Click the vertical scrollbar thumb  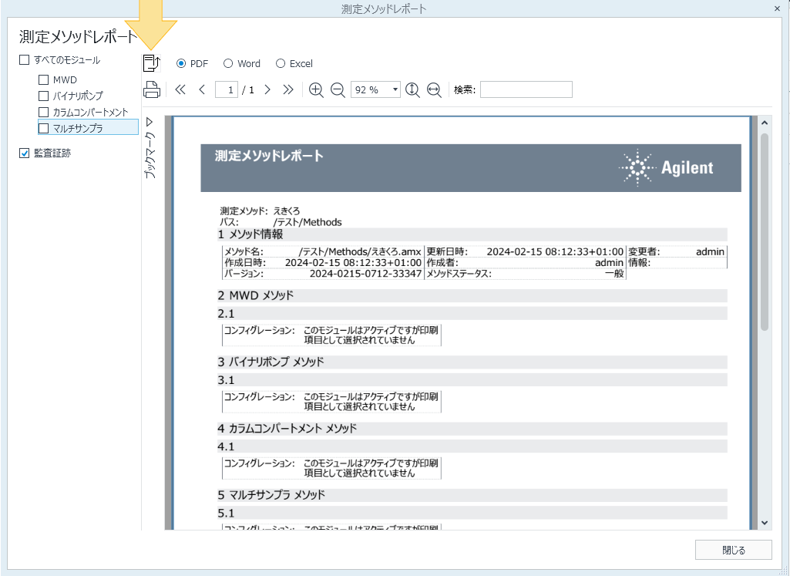pyautogui.click(x=765, y=232)
